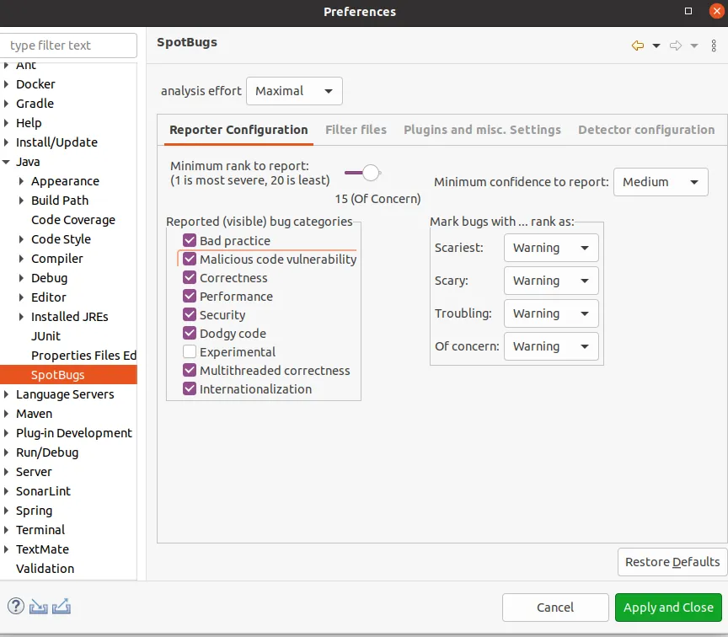
Task: Open the Troubling rank dropdown
Action: (551, 313)
